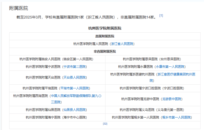Screen dimensions: 204x130
Task: Click the text 杭州医学院附属龙游中医院
Action: tap(140, 99)
